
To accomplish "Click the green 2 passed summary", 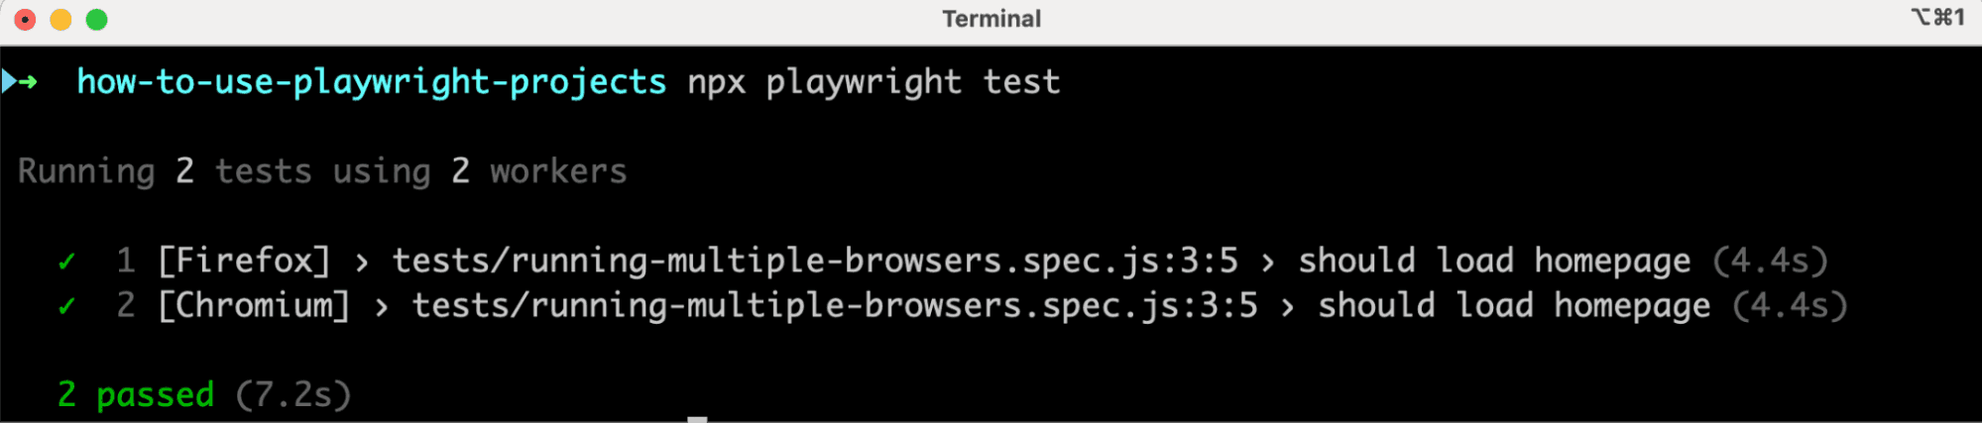I will pos(136,394).
